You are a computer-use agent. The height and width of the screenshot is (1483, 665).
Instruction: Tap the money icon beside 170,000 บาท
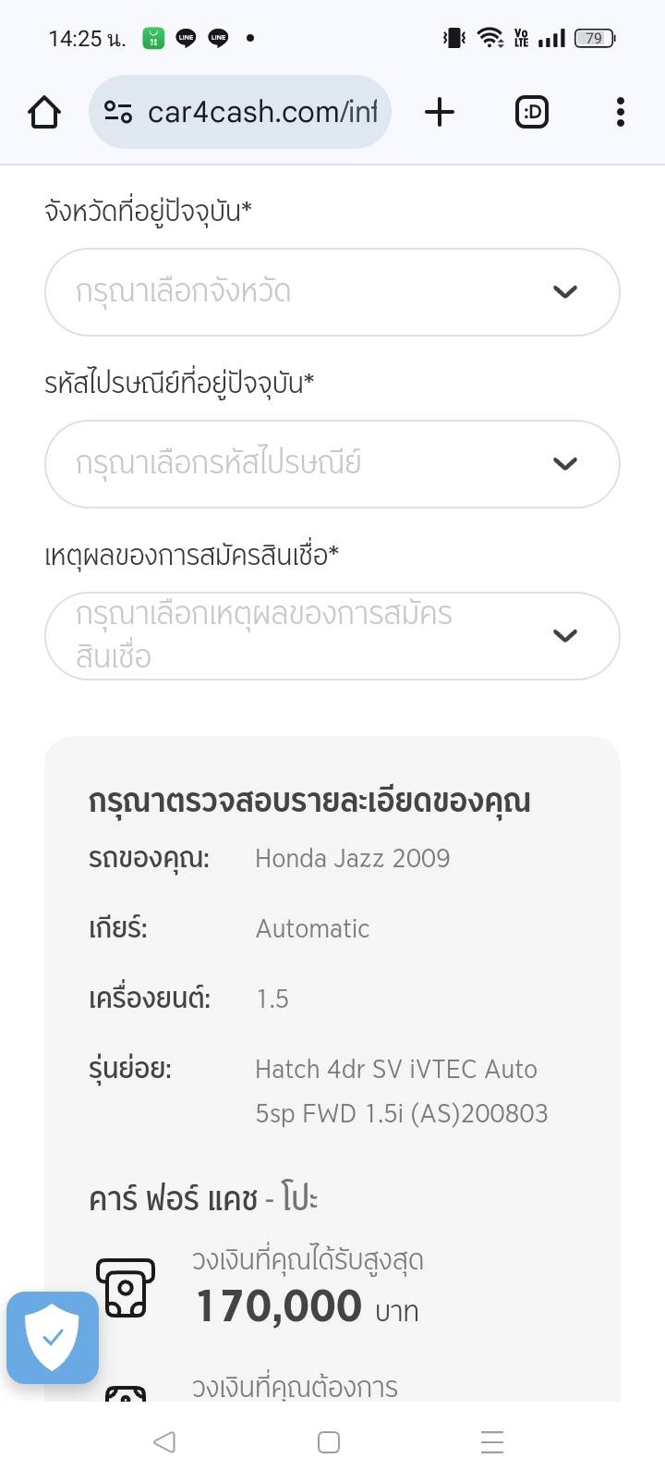[x=125, y=1287]
